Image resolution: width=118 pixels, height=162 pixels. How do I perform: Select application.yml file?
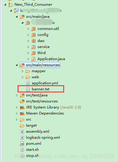[x=45, y=83]
